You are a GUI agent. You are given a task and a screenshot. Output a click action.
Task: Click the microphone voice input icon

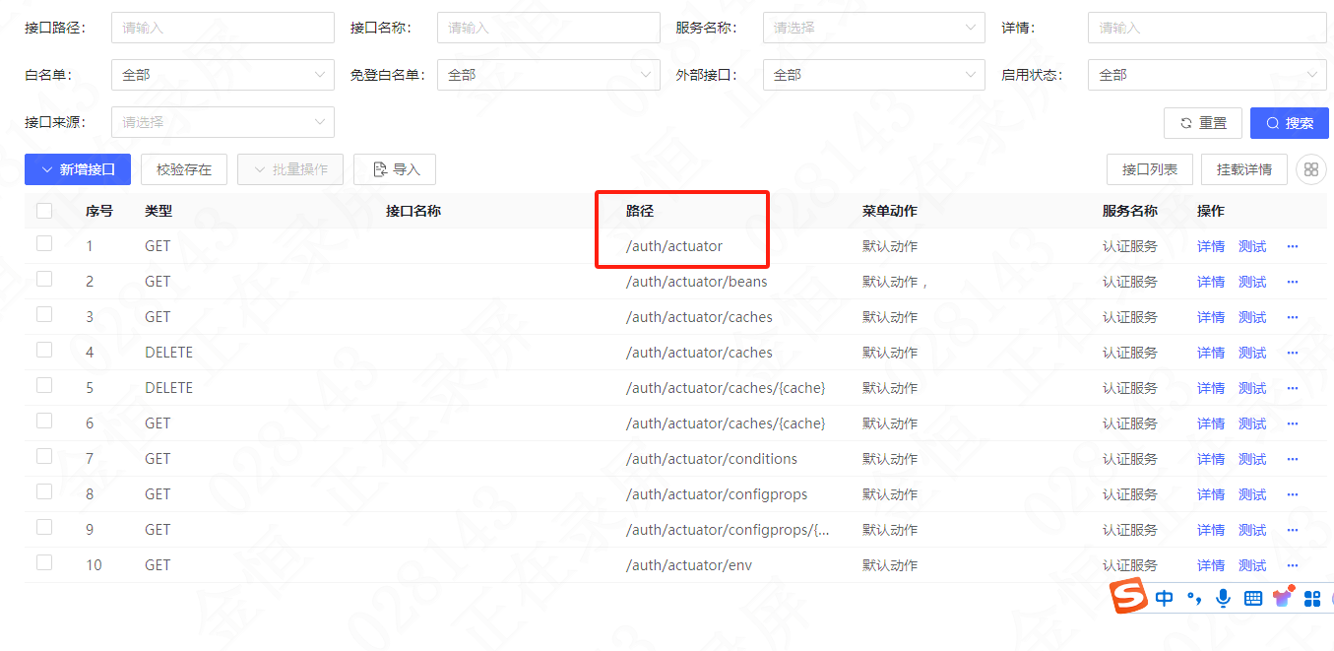pyautogui.click(x=1224, y=598)
